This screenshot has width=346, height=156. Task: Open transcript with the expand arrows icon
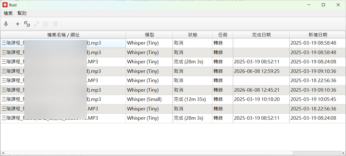[x=36, y=24]
